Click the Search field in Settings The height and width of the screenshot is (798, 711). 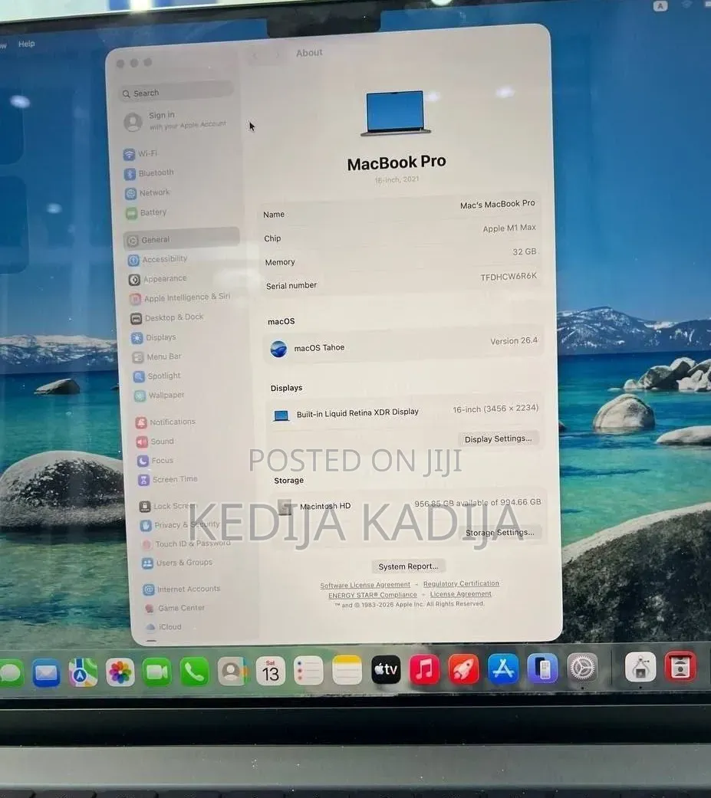click(176, 93)
